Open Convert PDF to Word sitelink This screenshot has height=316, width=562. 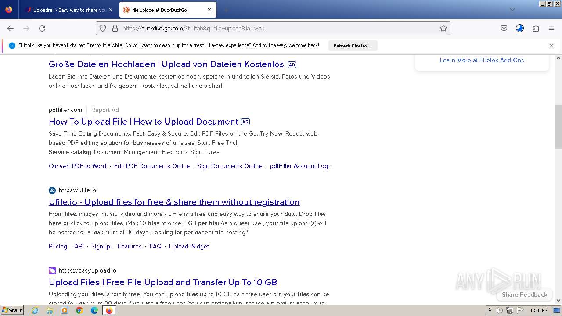(77, 166)
